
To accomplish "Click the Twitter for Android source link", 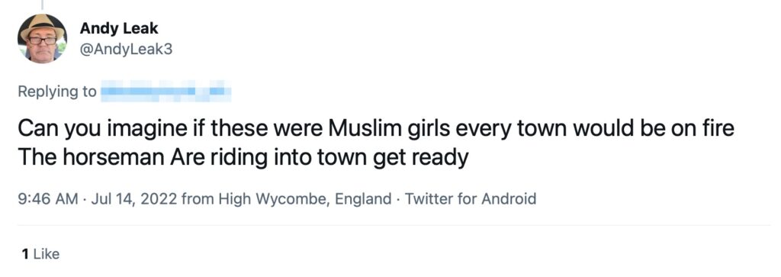I will (470, 199).
